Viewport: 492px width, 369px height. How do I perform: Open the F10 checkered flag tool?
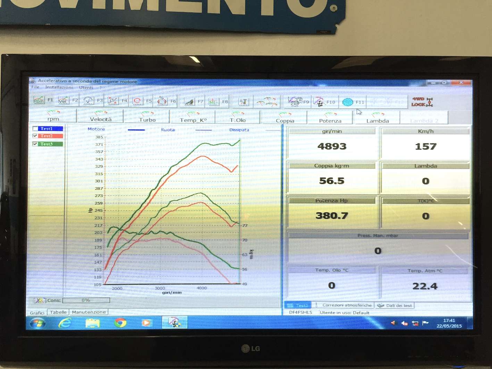[319, 102]
